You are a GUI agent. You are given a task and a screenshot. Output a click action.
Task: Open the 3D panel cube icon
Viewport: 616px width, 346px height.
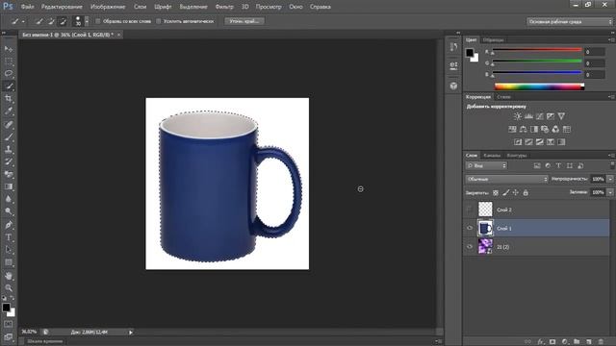453,86
